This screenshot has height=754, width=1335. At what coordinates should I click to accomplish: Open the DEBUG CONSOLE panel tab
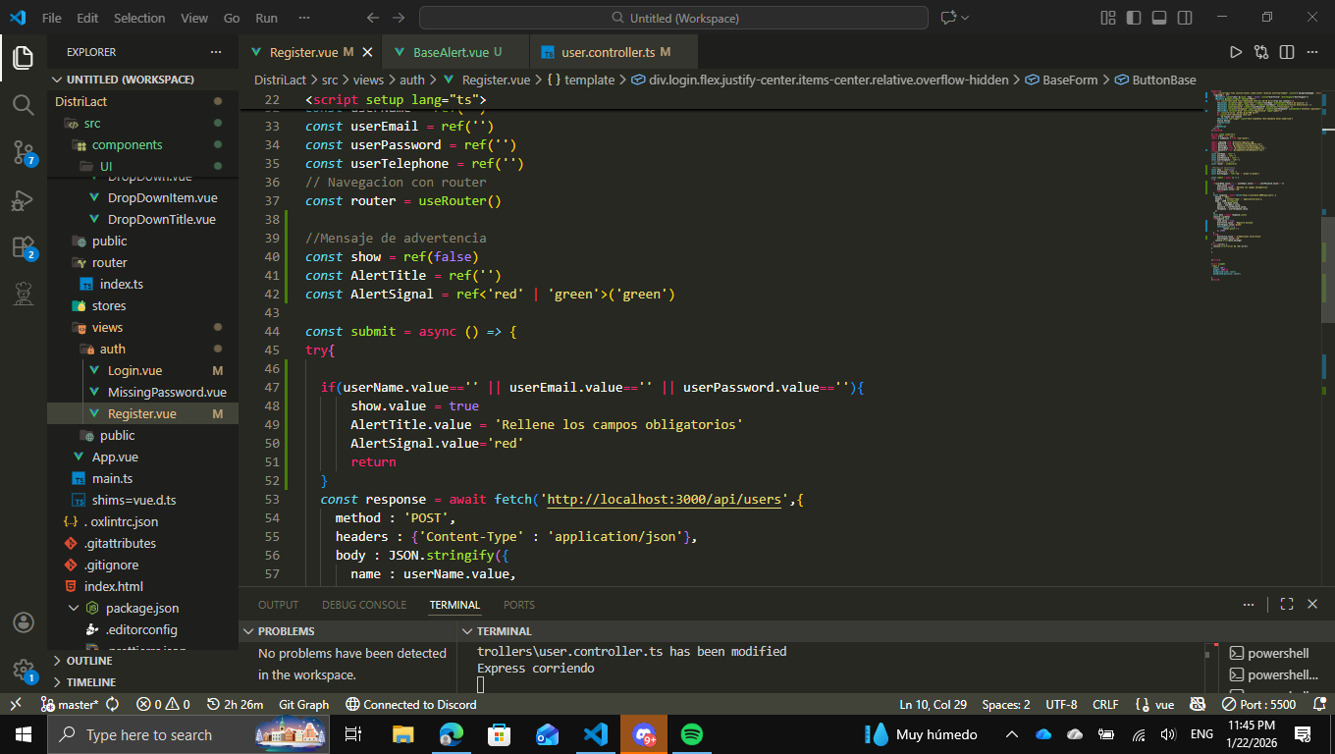pos(363,605)
